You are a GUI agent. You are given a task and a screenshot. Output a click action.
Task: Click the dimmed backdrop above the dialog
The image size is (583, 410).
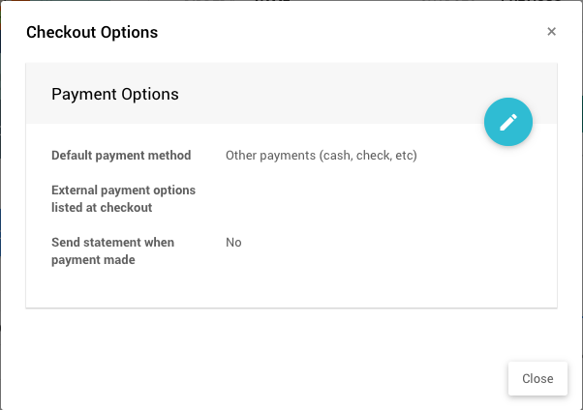point(291,1)
